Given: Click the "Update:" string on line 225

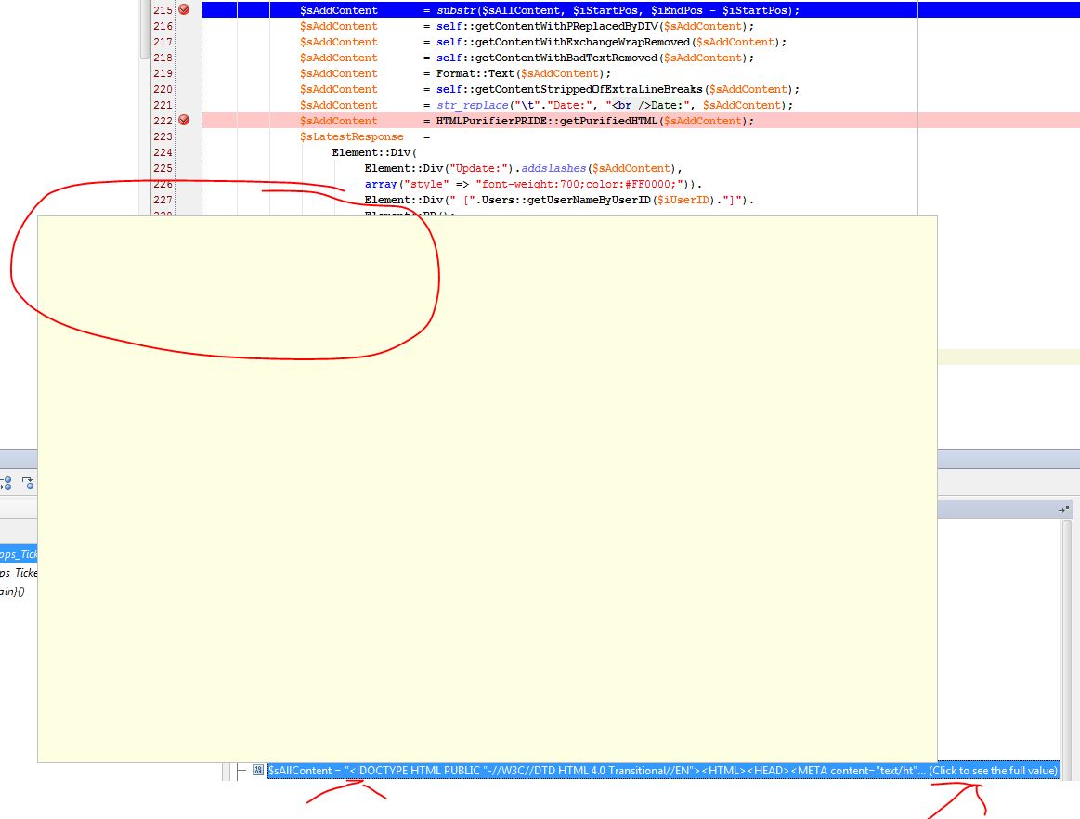Looking at the screenshot, I should pyautogui.click(x=478, y=168).
